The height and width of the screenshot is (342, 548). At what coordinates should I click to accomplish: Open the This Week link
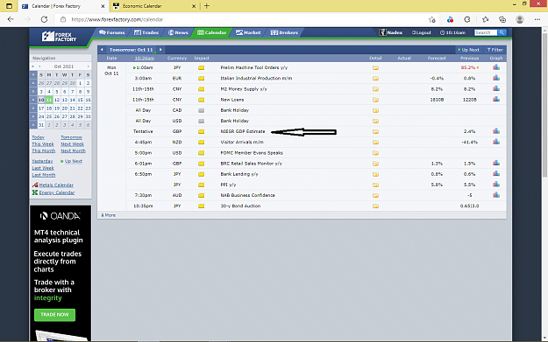(43, 144)
